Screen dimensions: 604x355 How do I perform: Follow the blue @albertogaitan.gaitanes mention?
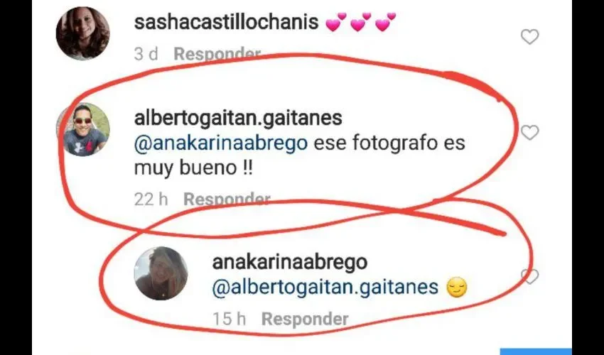325,288
